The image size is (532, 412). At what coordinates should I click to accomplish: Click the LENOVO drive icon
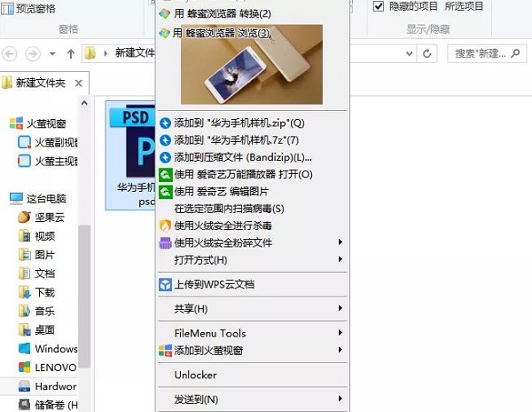(x=25, y=368)
